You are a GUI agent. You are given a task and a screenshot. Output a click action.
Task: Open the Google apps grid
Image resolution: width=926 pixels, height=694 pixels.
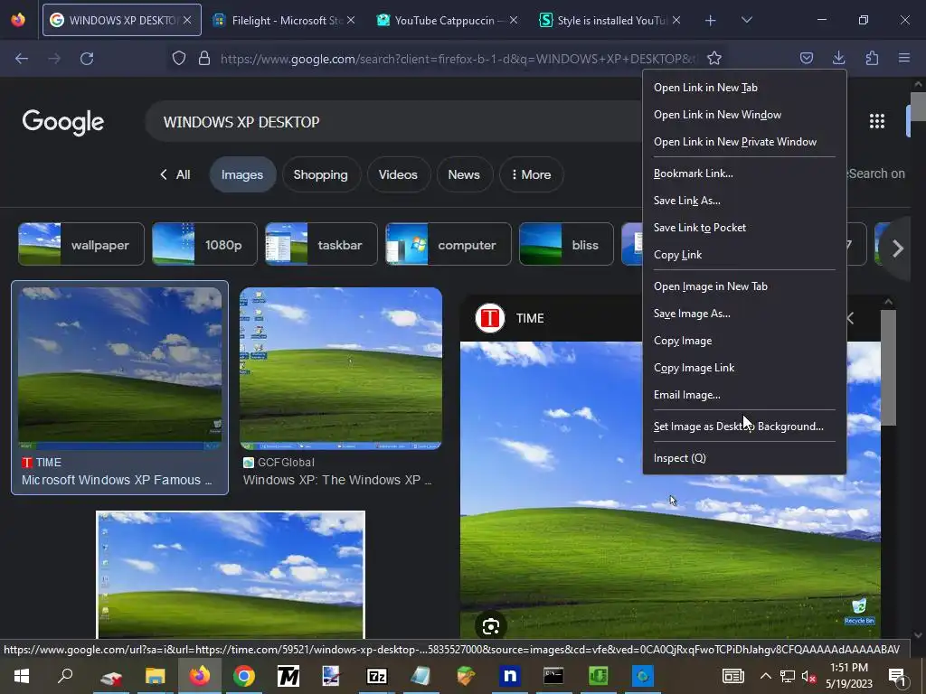[877, 121]
